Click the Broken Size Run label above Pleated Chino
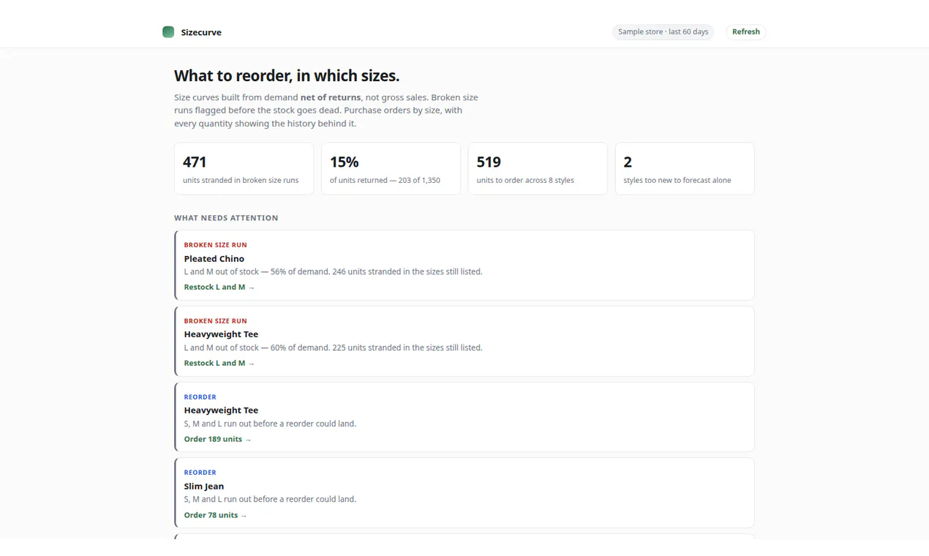This screenshot has height=556, width=929. point(216,245)
